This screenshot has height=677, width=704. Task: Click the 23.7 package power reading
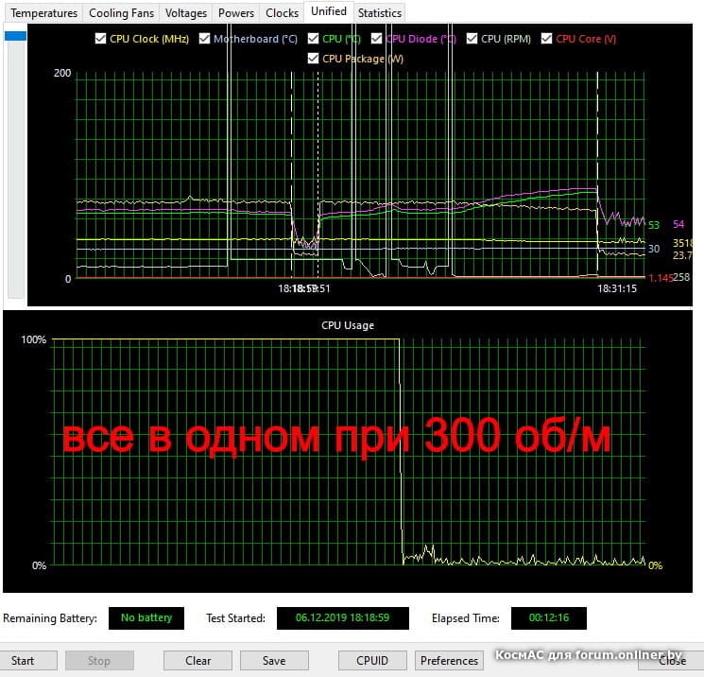pyautogui.click(x=682, y=255)
